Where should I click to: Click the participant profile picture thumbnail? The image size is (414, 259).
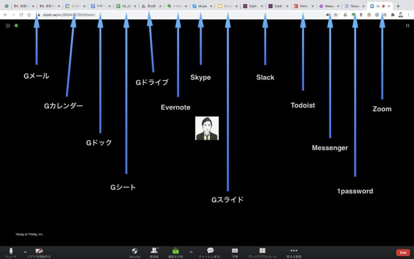point(207,128)
